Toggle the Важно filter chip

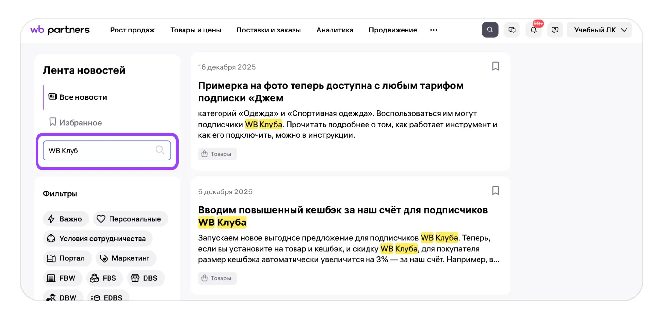click(x=66, y=219)
